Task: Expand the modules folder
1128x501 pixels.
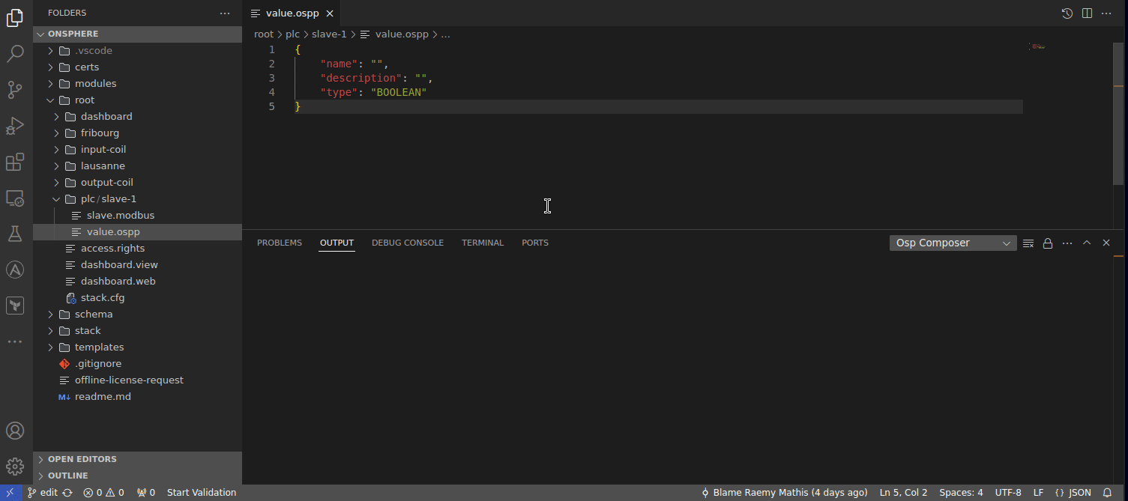Action: pos(138,83)
